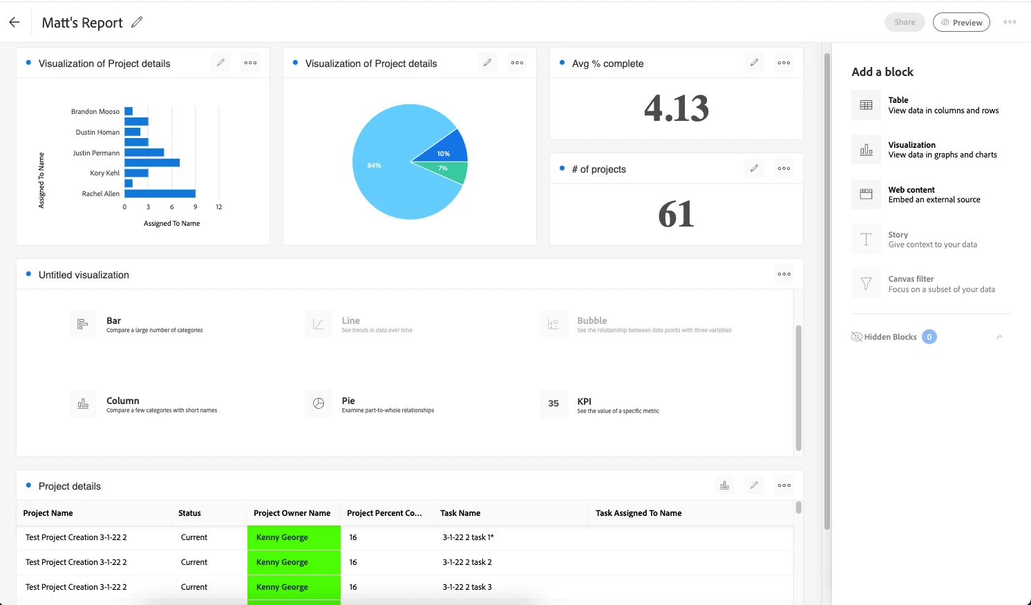1031x605 pixels.
Task: Click the Untitled visualization block scrollbar
Action: point(798,387)
